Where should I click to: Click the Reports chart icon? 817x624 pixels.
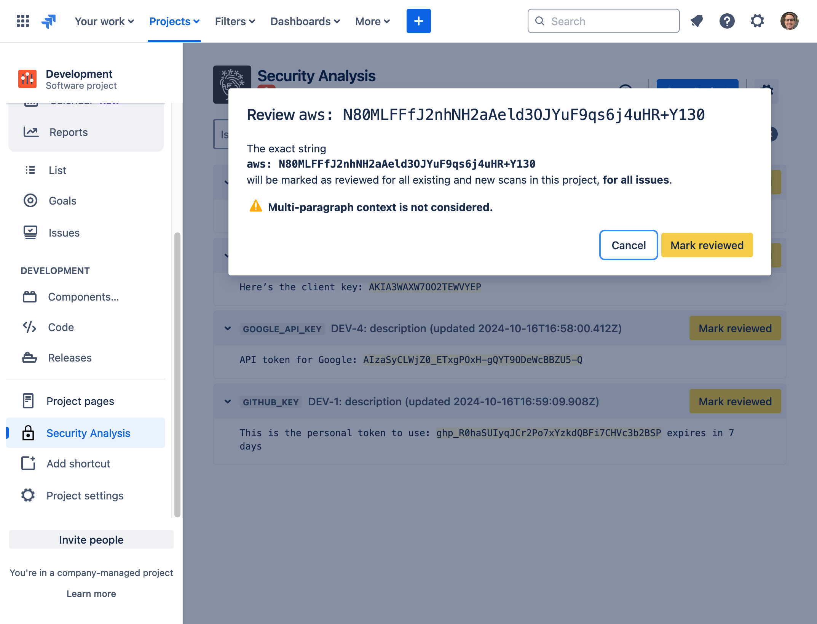click(31, 132)
